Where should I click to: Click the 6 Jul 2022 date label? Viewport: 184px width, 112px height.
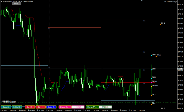(4, 110)
